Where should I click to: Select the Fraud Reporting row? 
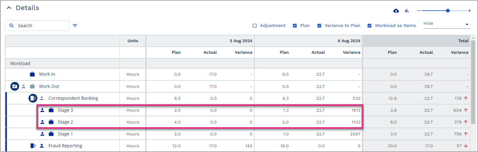pos(238,146)
